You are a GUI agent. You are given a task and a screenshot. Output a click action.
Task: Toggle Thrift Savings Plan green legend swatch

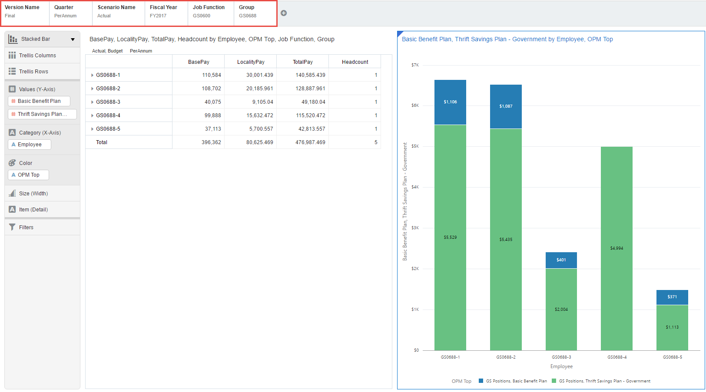click(x=554, y=381)
